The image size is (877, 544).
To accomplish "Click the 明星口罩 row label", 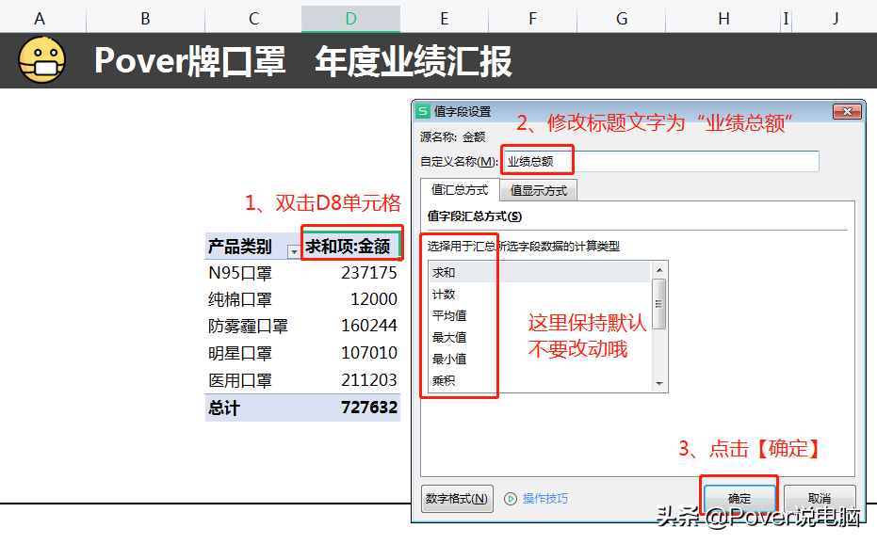I will (240, 353).
